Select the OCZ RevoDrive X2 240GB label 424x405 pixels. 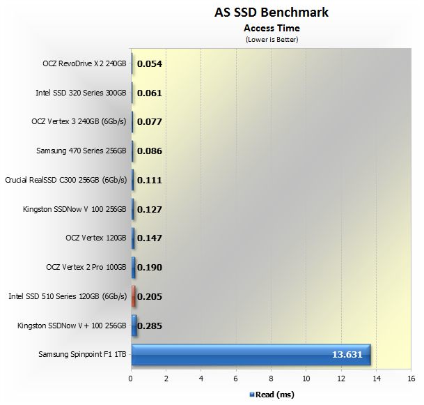pyautogui.click(x=84, y=63)
